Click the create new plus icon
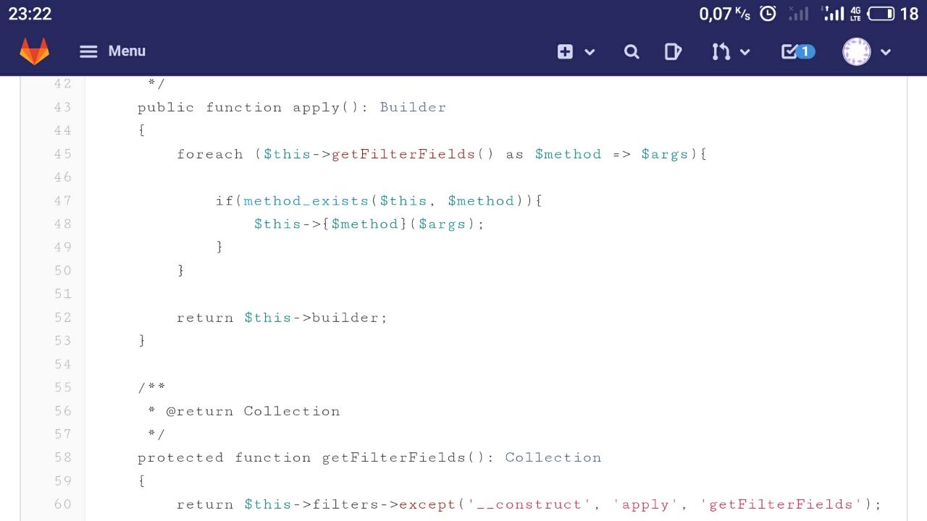 565,51
